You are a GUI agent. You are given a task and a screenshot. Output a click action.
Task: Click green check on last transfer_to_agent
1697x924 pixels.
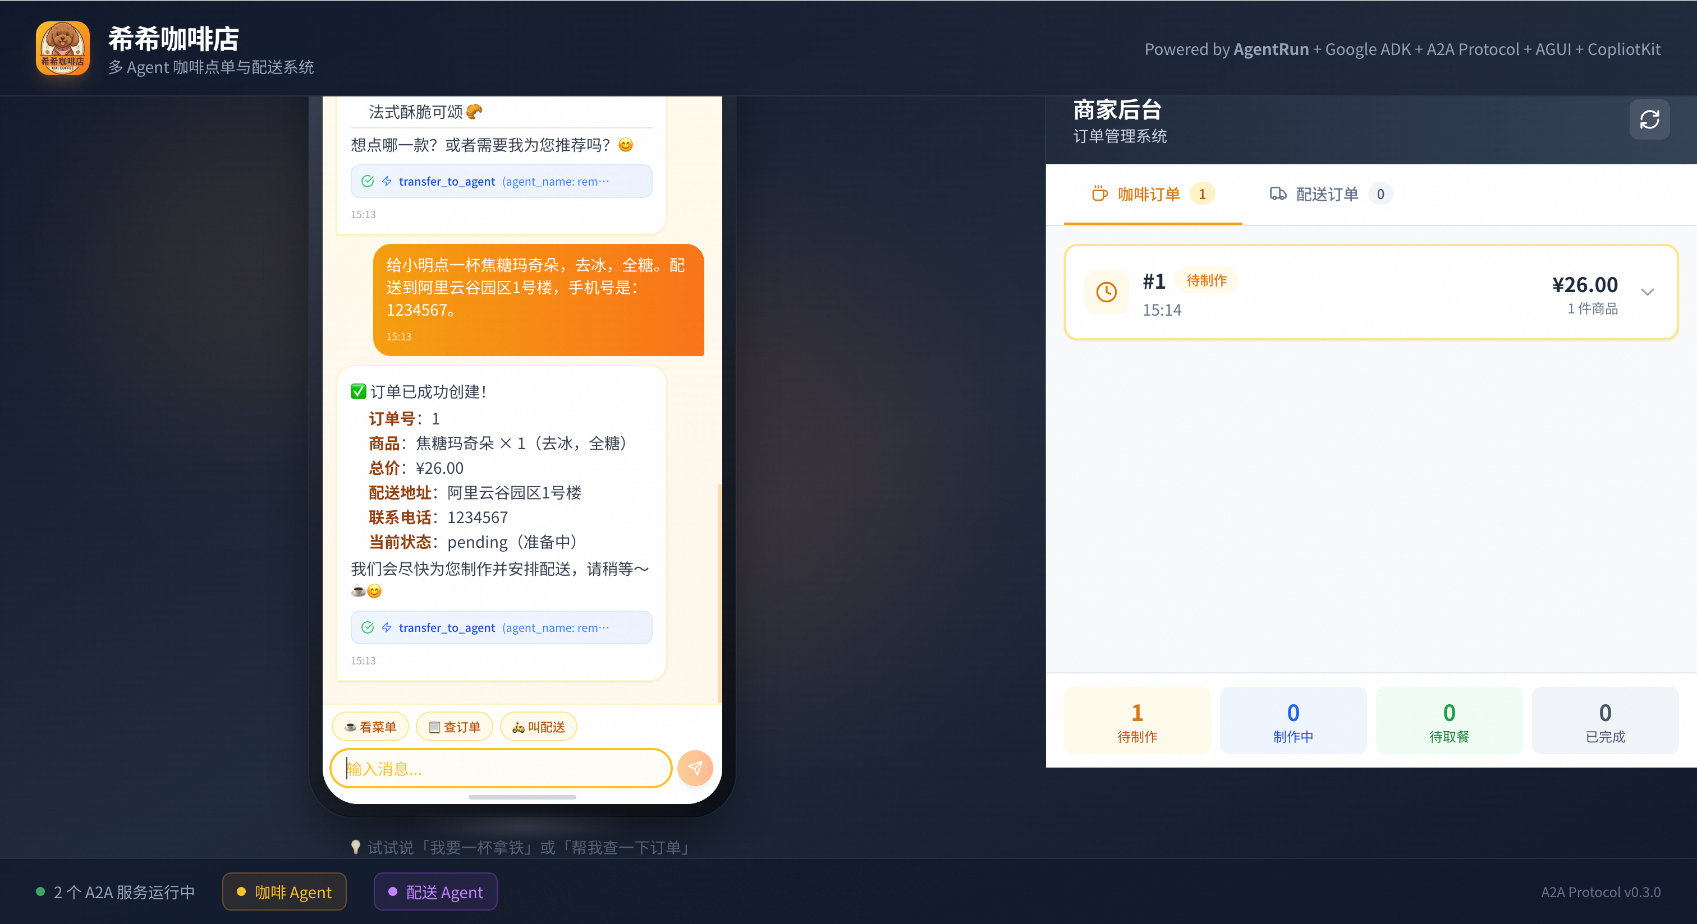368,627
